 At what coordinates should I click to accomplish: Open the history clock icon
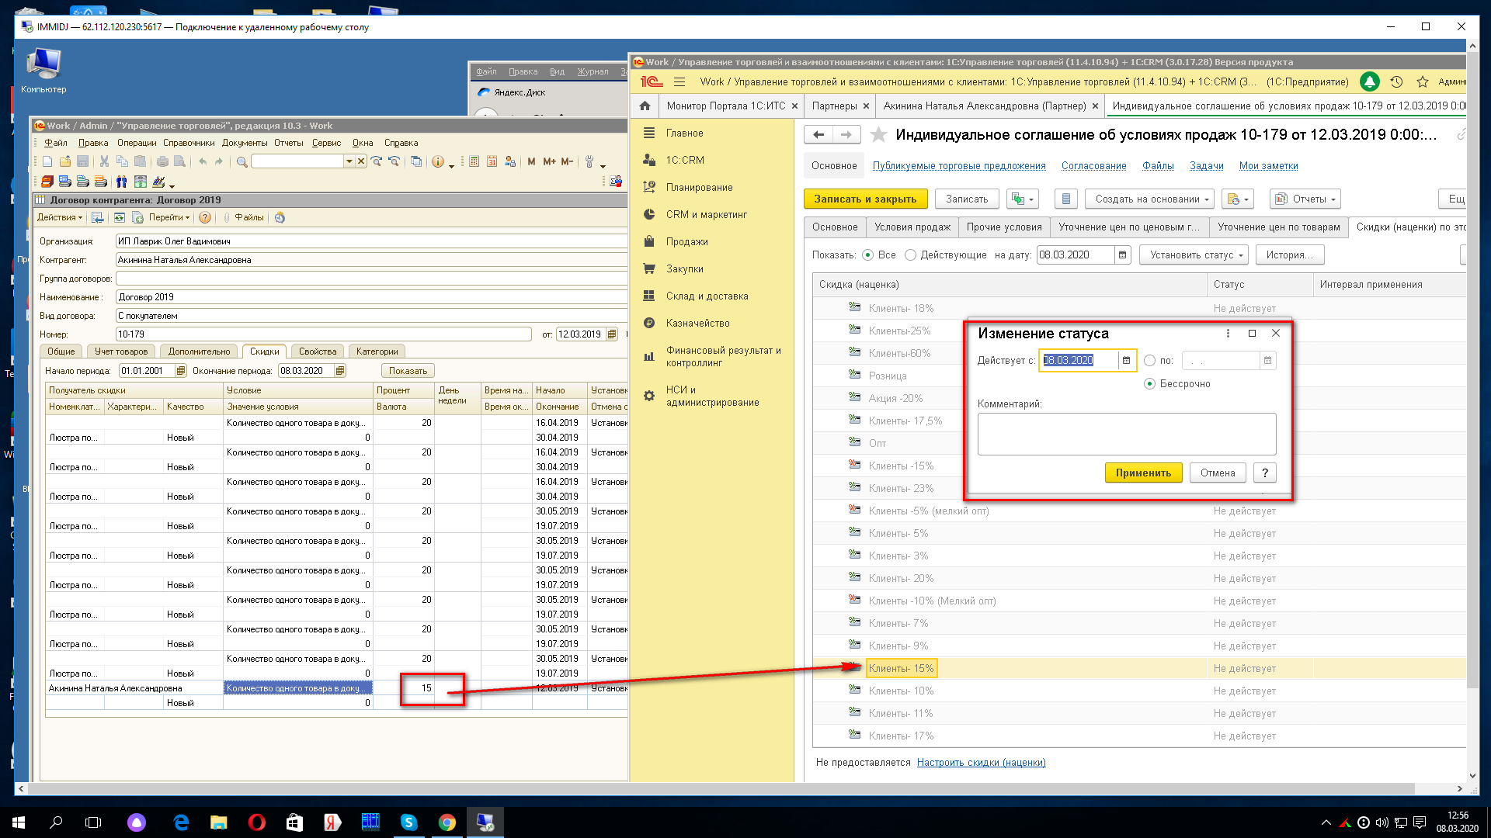[x=1396, y=81]
